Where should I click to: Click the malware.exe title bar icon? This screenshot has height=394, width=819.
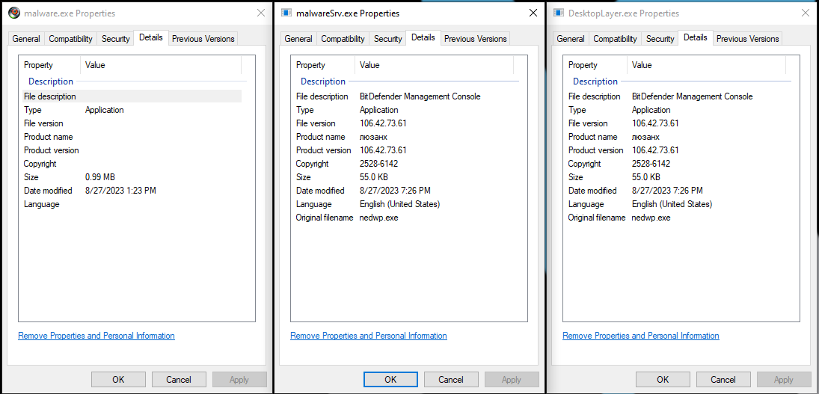[13, 13]
